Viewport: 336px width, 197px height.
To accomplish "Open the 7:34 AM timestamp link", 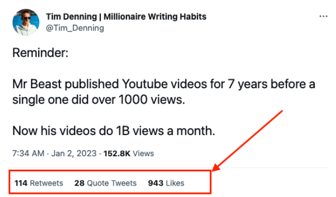I will coord(28,153).
